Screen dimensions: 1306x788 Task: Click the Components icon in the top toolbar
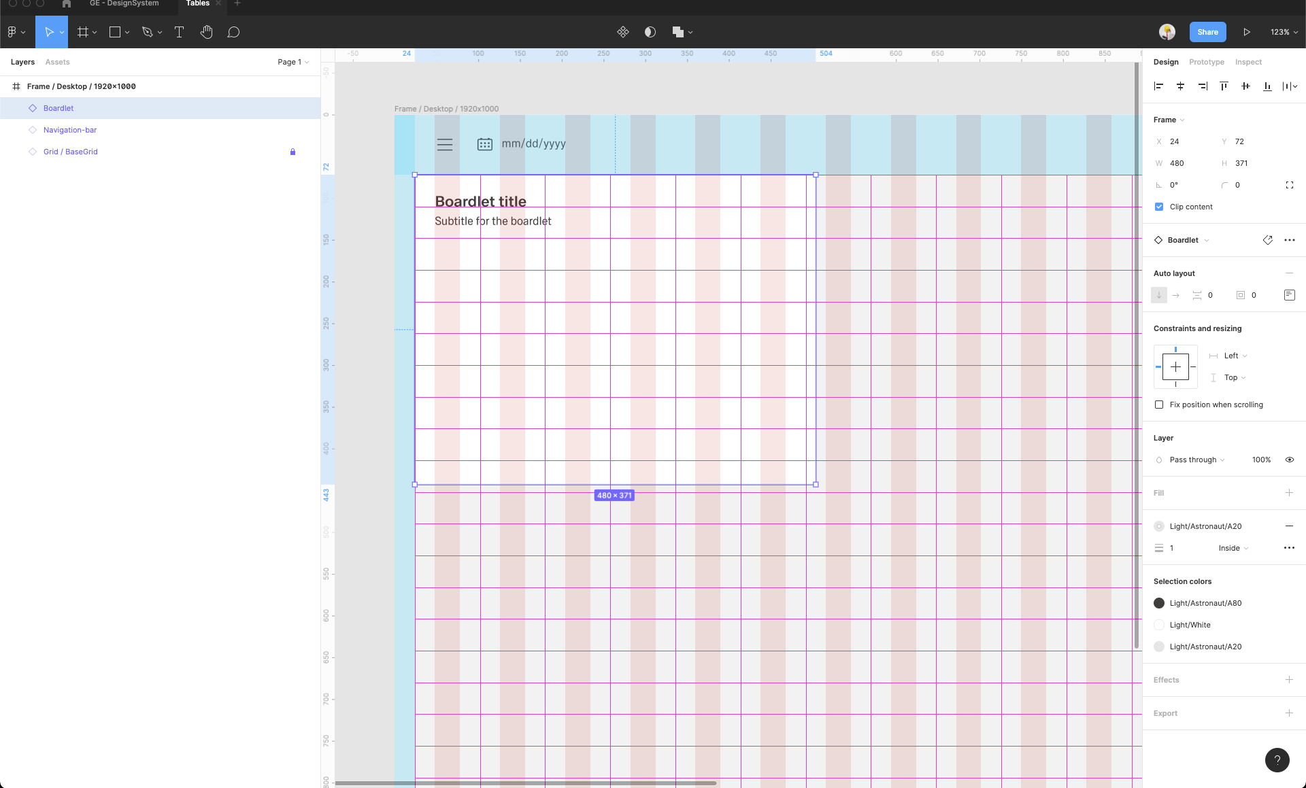click(x=622, y=32)
